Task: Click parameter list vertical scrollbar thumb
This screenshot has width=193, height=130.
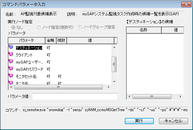Action: [x=114, y=64]
